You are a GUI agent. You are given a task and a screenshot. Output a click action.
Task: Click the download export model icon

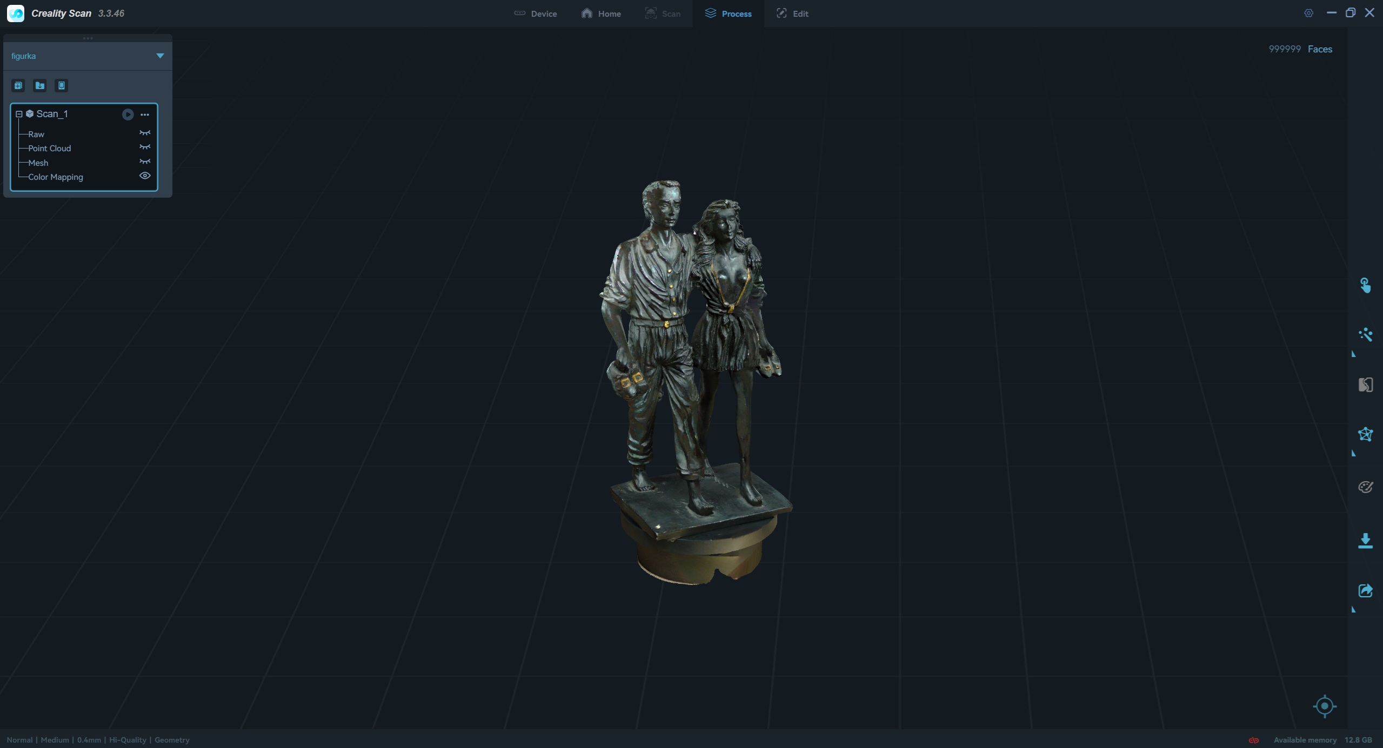coord(1365,541)
